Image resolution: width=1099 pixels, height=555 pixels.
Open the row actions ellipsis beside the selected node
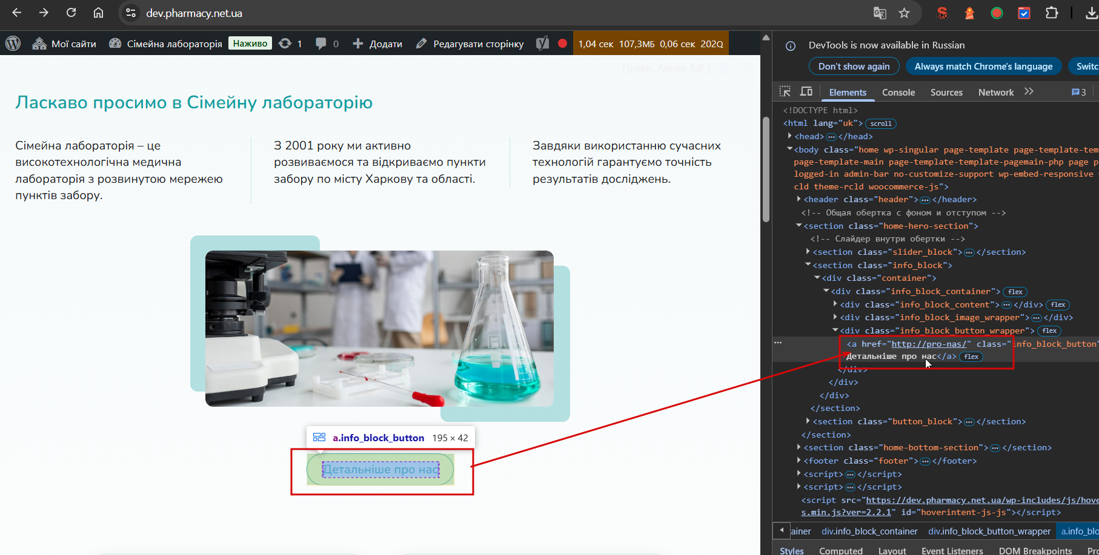coord(778,343)
